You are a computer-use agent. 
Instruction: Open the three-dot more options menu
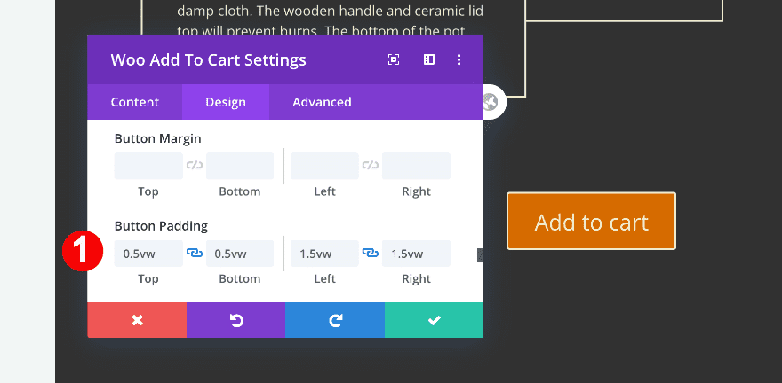459,60
